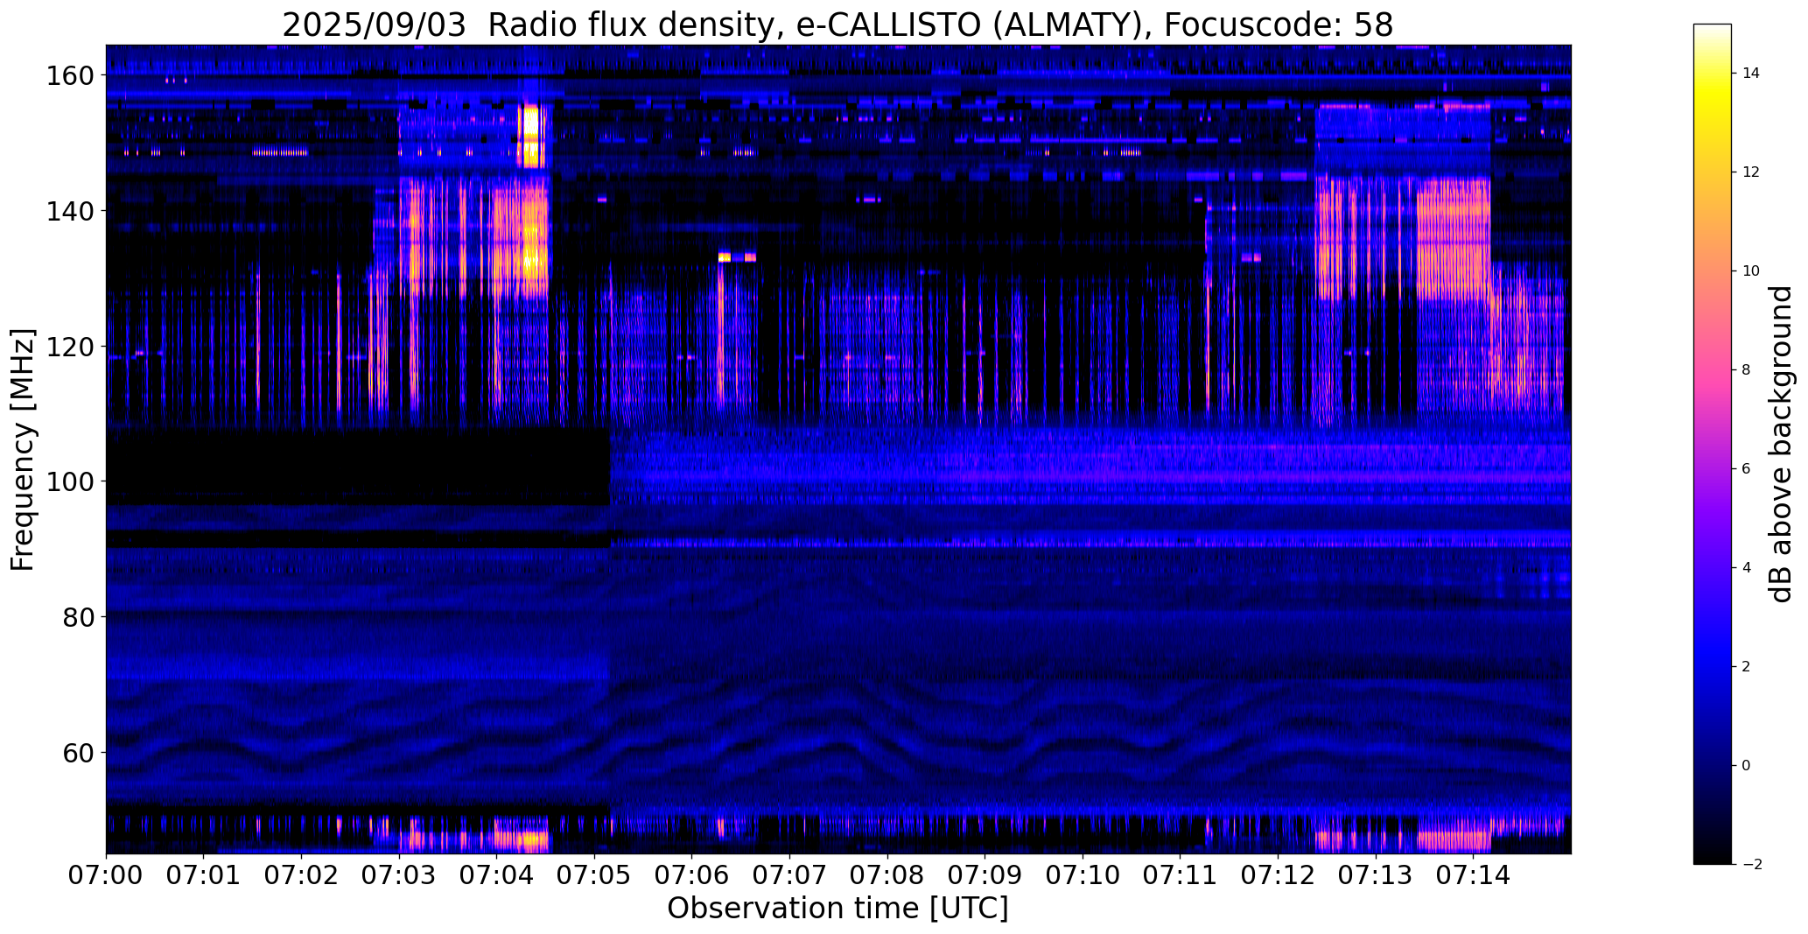Pick the 07:02 time tick label
Viewport: 1808px width, 934px height.
[301, 874]
